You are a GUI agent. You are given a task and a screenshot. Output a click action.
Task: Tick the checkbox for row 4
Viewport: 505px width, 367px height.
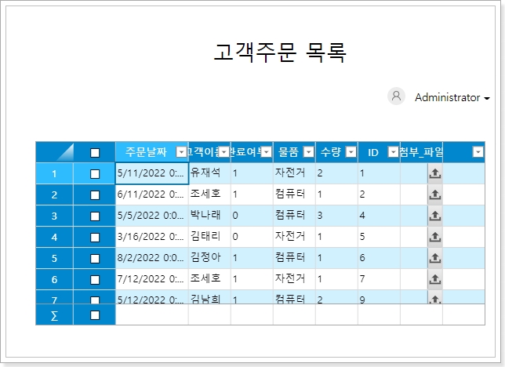pos(95,237)
